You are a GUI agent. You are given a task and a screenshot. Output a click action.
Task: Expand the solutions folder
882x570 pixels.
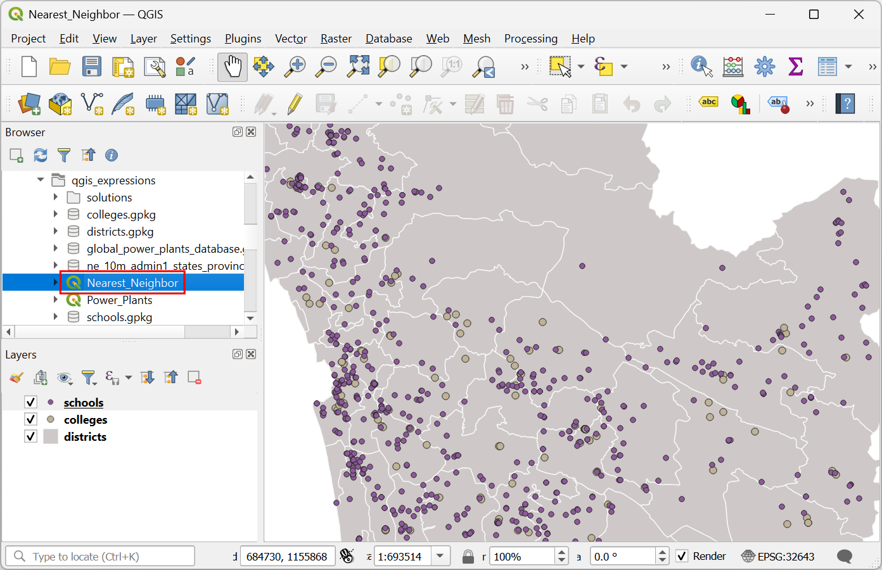tap(56, 197)
